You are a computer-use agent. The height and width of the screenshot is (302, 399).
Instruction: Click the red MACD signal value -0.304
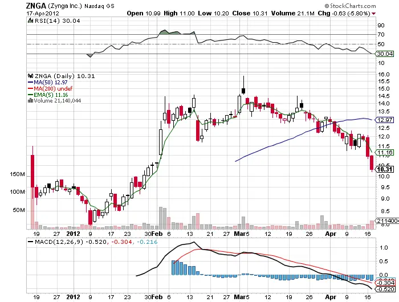121,242
